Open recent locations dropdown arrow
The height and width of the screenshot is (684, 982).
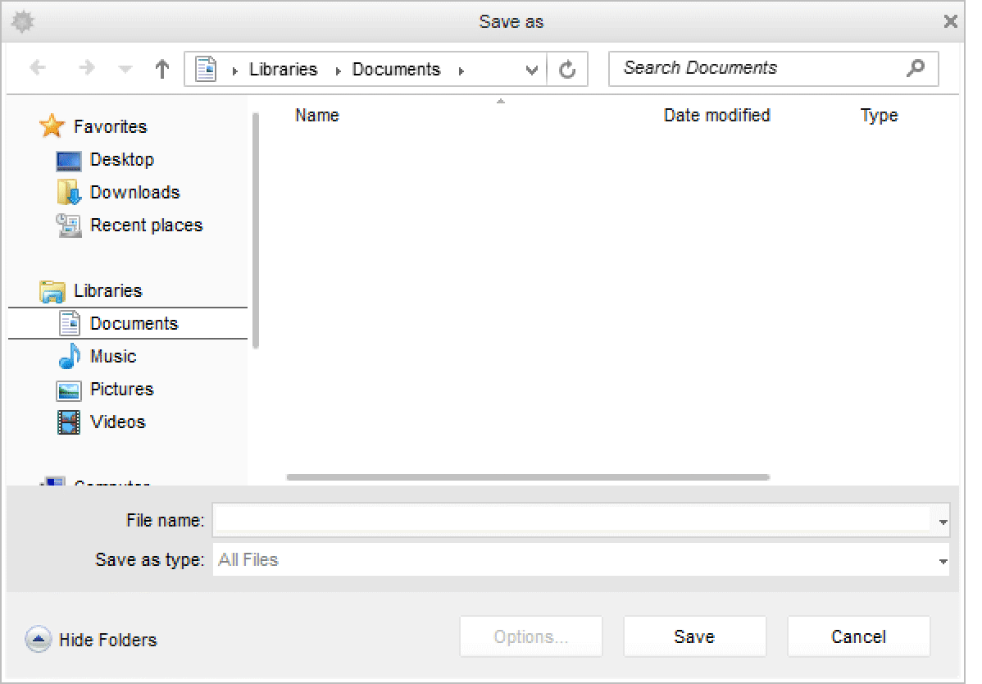pos(125,70)
